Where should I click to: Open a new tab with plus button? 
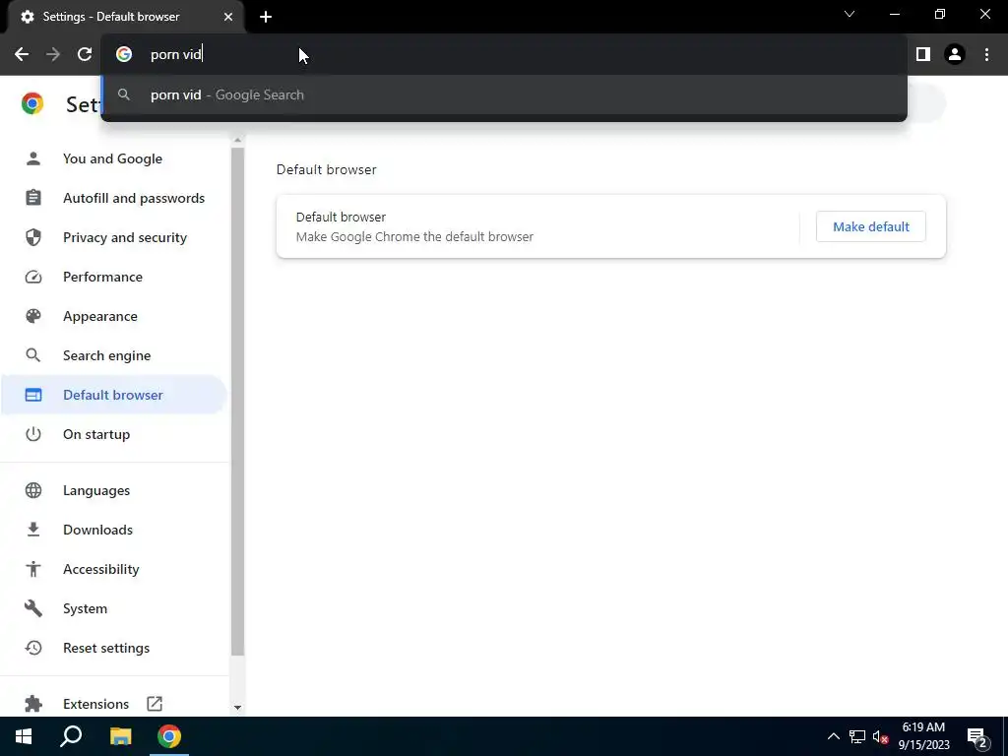coord(266,17)
